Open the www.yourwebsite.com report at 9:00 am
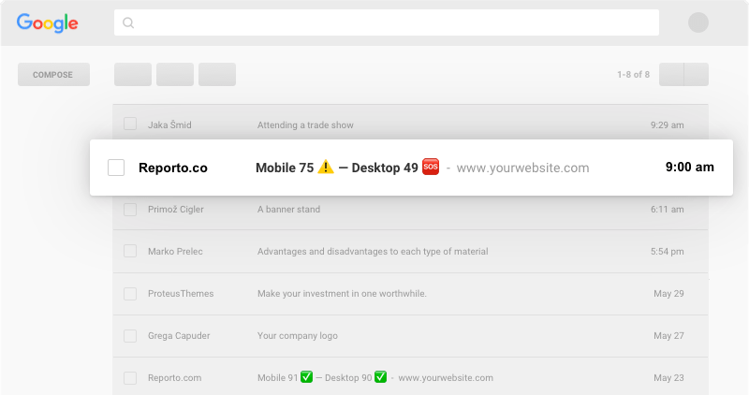Image resolution: width=749 pixels, height=395 pixels. pyautogui.click(x=411, y=168)
